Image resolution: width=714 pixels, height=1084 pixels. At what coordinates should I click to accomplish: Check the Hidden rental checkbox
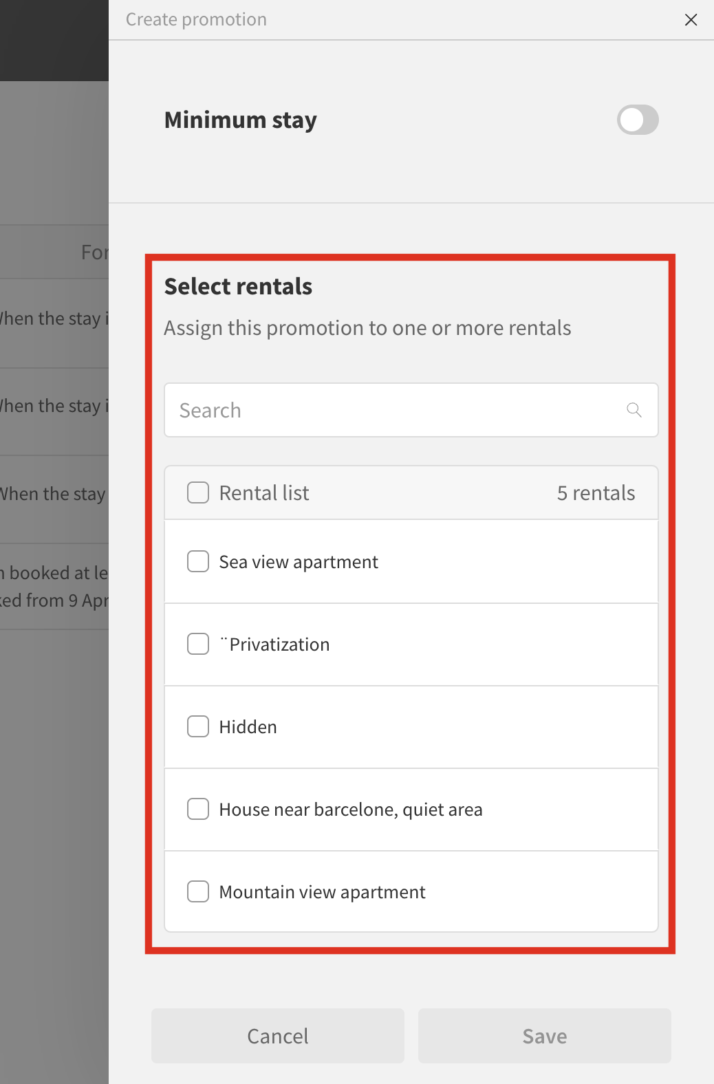(198, 726)
